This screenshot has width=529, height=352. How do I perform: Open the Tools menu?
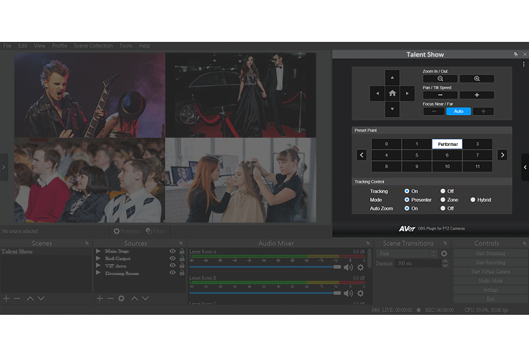coord(126,46)
